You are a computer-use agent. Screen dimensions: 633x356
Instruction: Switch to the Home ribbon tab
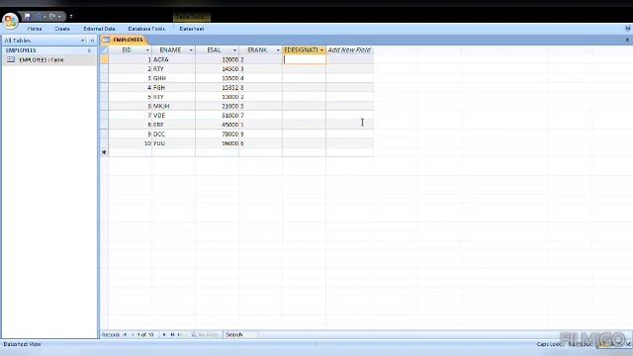pos(35,29)
